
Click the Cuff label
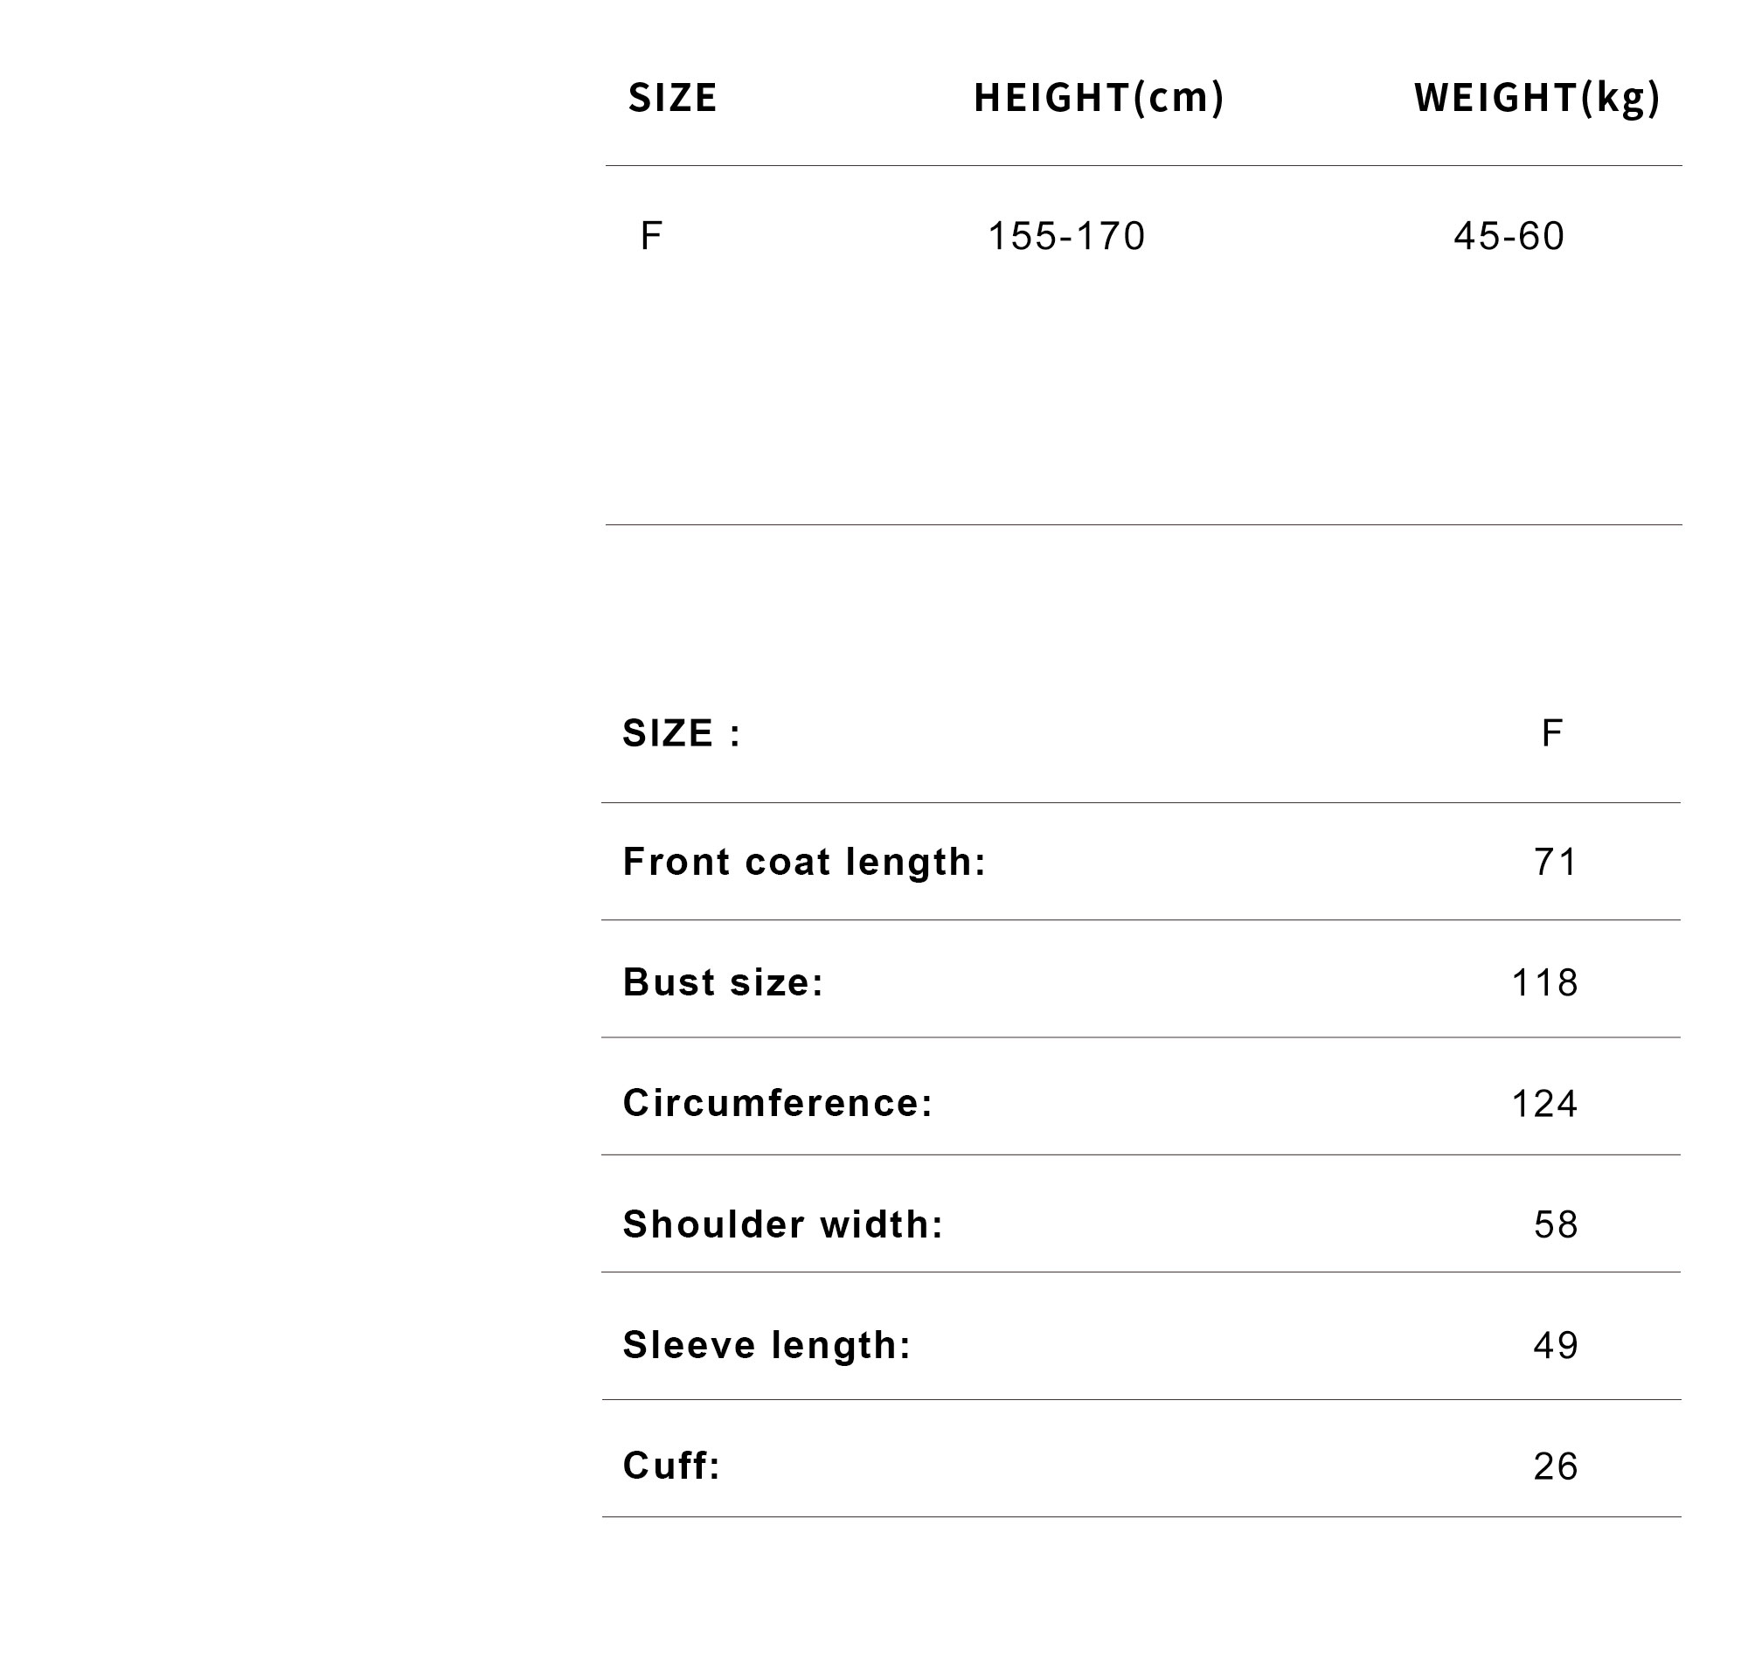672,1466
